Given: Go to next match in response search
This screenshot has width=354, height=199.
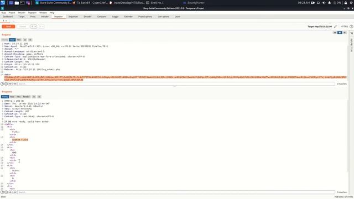Looking at the screenshot, I should (15, 192).
